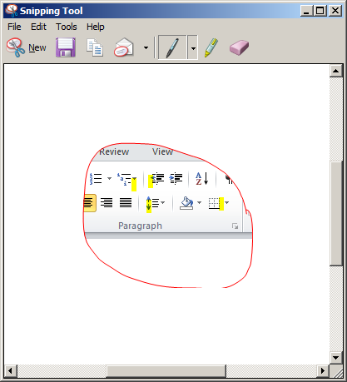Image resolution: width=347 pixels, height=382 pixels.
Task: Click Decrease Indent icon in snip
Action: coord(157,179)
